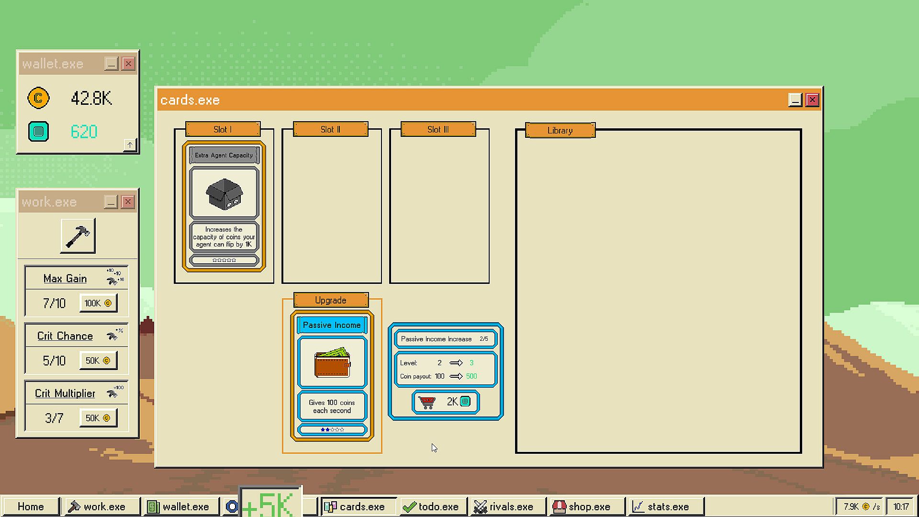Open todo.exe checkmark icon in taskbar
Image resolution: width=919 pixels, height=517 pixels.
tap(409, 506)
